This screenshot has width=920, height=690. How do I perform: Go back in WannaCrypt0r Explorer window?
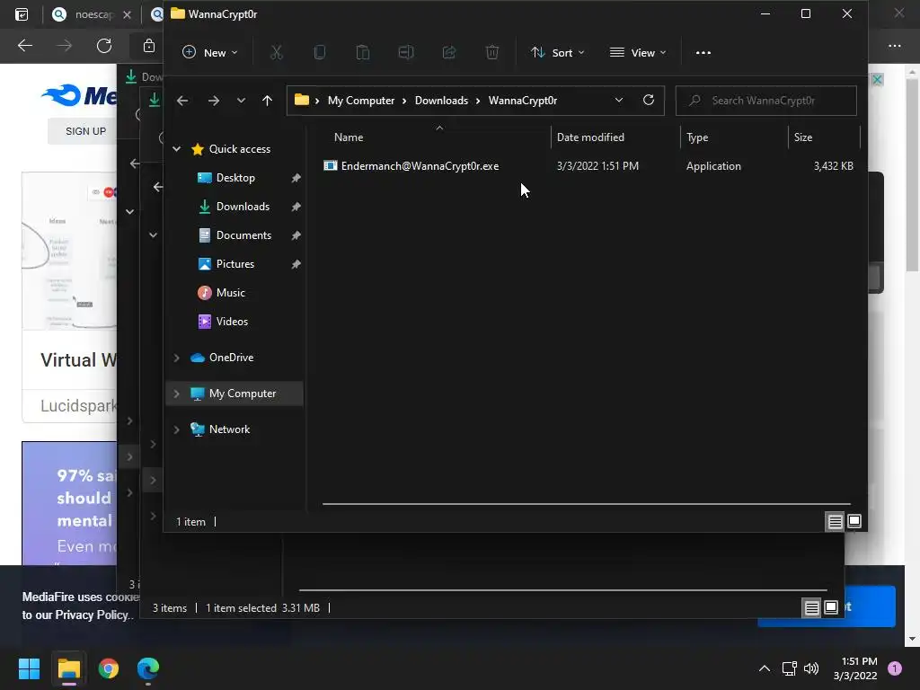(182, 101)
